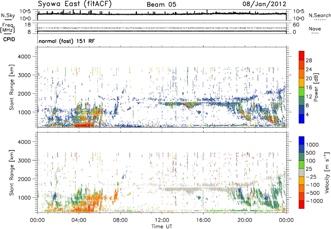Click the "12:00" time tick label
This screenshot has height=229, width=331.
click(162, 220)
